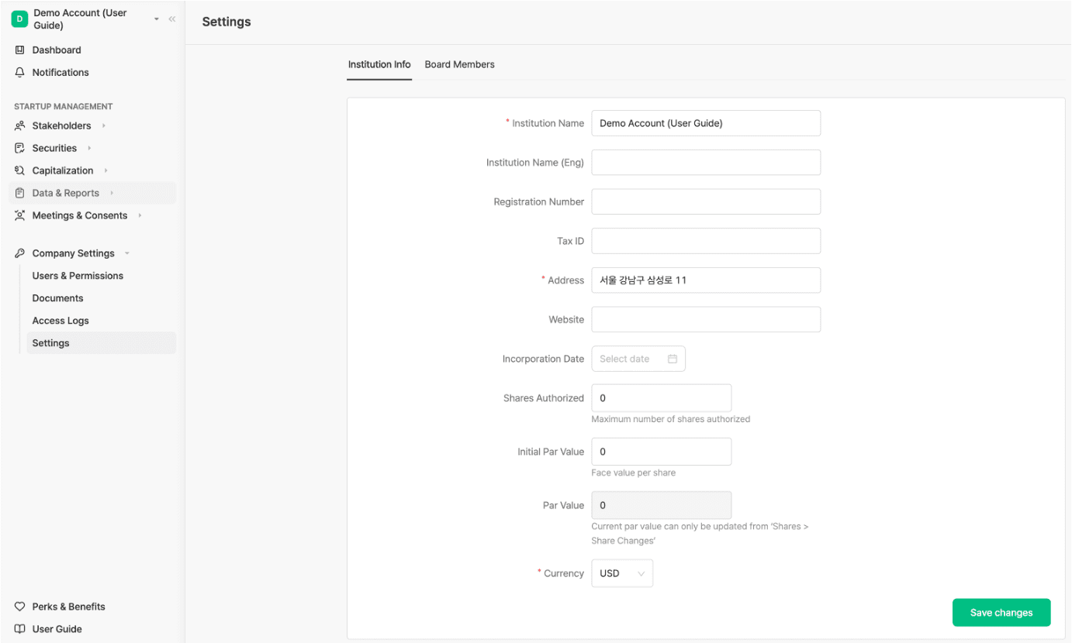
Task: Click the Capitalization sidebar icon
Action: coord(19,170)
